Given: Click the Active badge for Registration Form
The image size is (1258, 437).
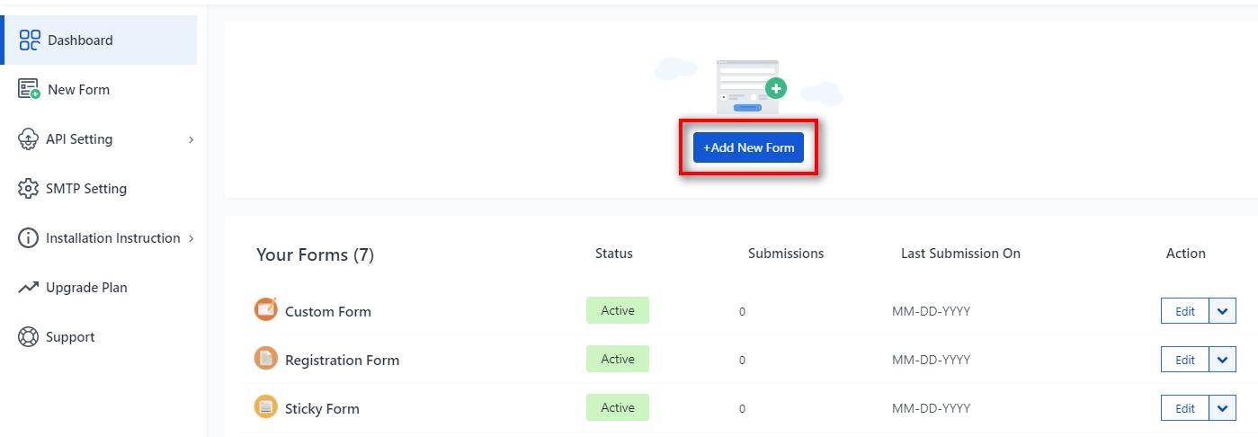Looking at the screenshot, I should tap(618, 359).
